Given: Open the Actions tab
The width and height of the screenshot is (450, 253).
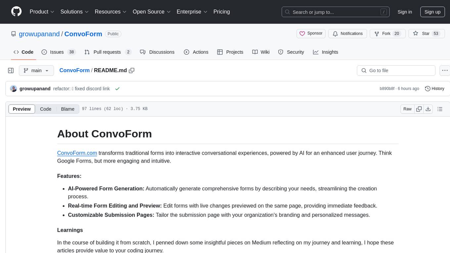Looking at the screenshot, I should point(196,52).
